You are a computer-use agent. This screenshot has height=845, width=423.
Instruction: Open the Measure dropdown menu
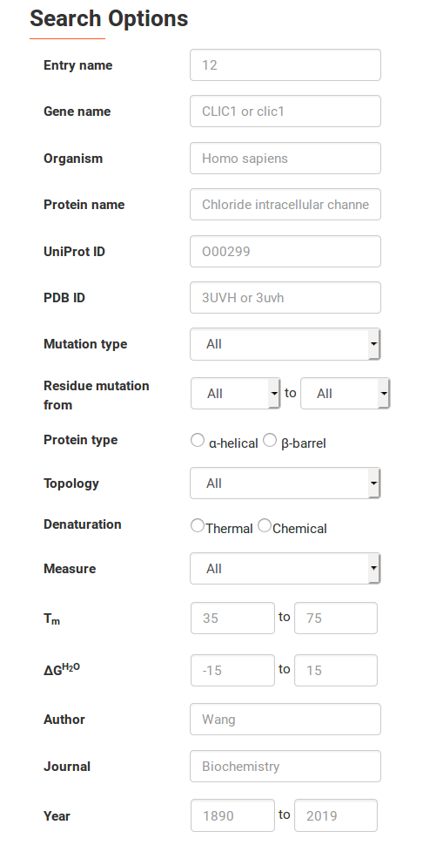pos(285,569)
